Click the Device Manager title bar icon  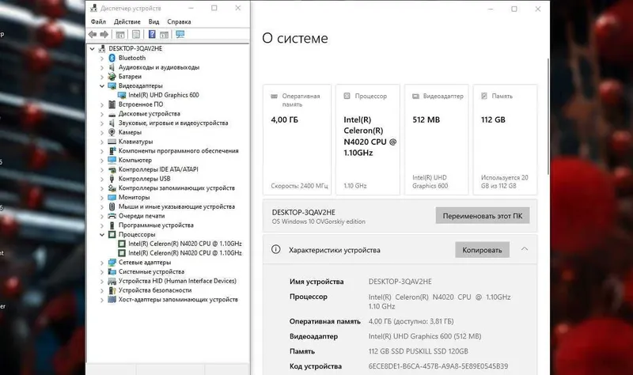tap(94, 8)
